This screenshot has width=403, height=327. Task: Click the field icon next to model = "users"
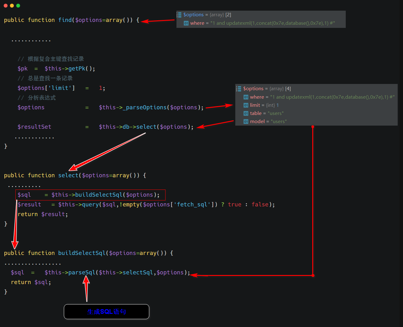click(x=246, y=122)
